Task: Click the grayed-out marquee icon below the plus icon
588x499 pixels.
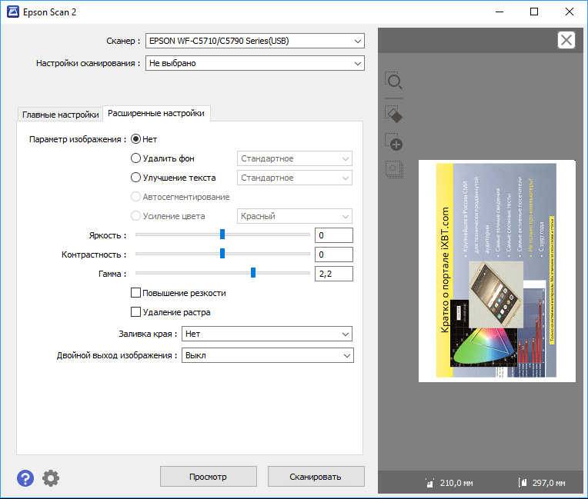Action: point(394,170)
